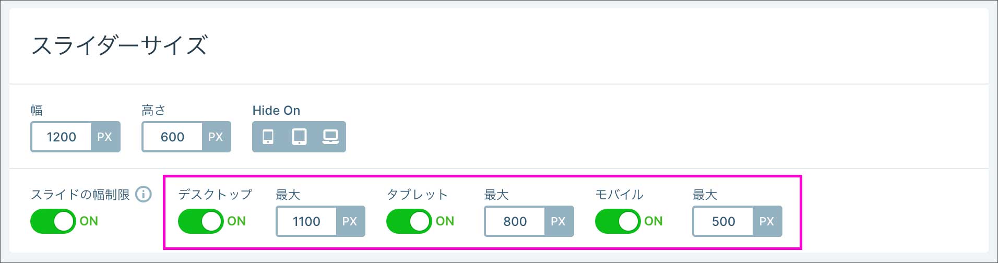The height and width of the screenshot is (263, 998).
Task: Select the desktop 最大 field showing 1100
Action: (x=306, y=221)
